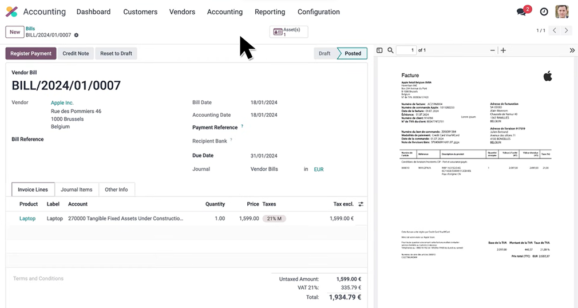The image size is (578, 308).
Task: Open the gear actions icon beside bill number
Action: click(x=76, y=35)
